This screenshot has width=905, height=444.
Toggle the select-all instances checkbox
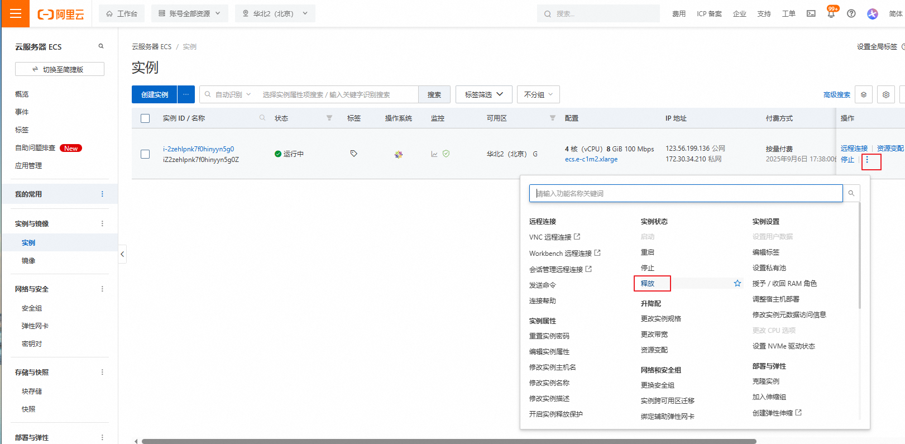[145, 118]
